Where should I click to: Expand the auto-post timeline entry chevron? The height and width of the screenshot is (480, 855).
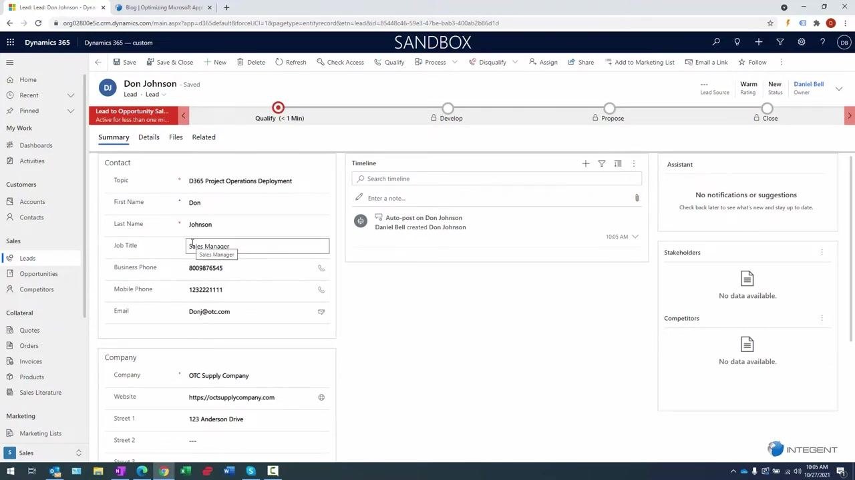tap(635, 237)
